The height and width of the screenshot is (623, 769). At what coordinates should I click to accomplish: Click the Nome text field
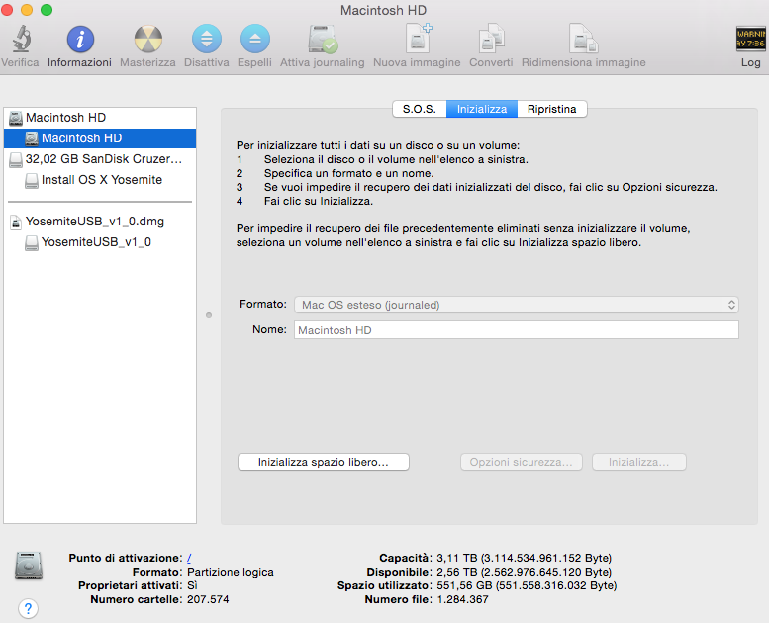pos(517,330)
